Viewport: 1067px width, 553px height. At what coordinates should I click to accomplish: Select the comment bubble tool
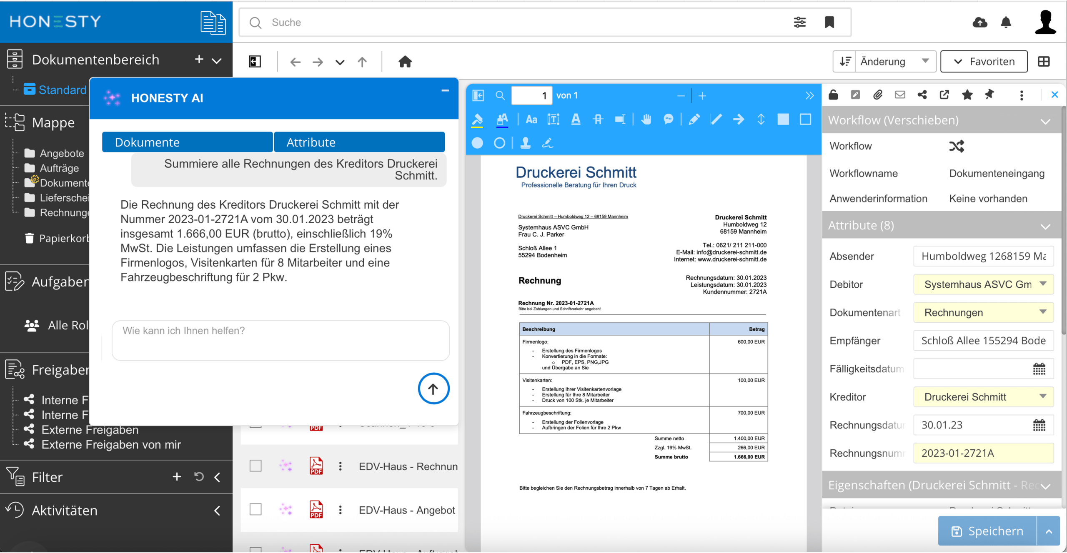[x=668, y=120]
